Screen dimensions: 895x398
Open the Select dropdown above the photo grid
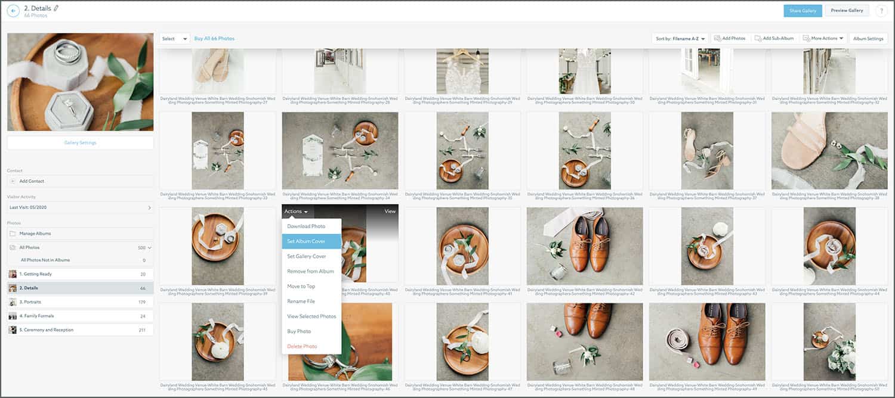point(172,38)
